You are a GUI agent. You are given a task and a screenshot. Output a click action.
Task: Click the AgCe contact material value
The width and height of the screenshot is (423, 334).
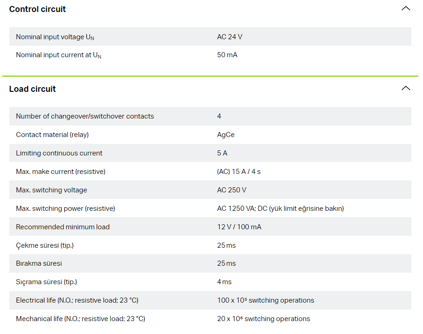pyautogui.click(x=226, y=135)
